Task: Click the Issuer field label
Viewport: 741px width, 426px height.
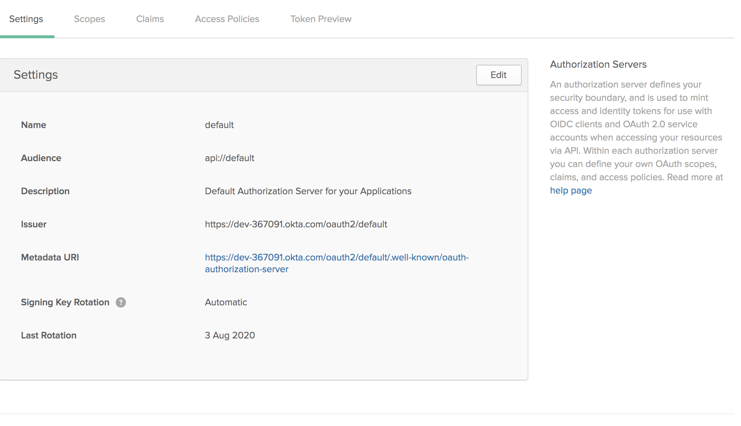Action: click(33, 224)
